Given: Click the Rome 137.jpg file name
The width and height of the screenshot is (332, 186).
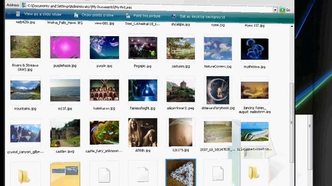Looking at the screenshot, I should pos(255,25).
